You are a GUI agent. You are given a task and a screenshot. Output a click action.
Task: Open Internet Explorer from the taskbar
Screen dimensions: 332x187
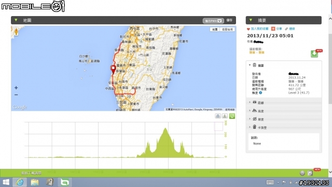[20, 182]
